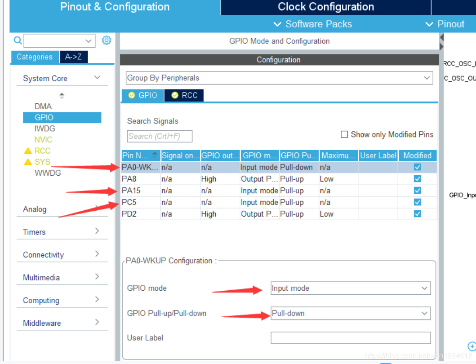Open the GPIO Pull-up/Pull-down dropdown

click(x=351, y=313)
